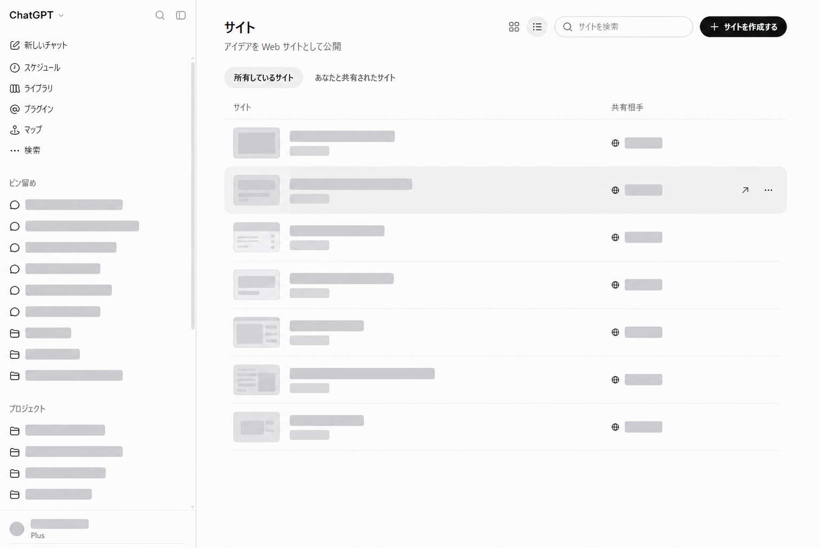Open マップ in sidebar

coord(26,130)
